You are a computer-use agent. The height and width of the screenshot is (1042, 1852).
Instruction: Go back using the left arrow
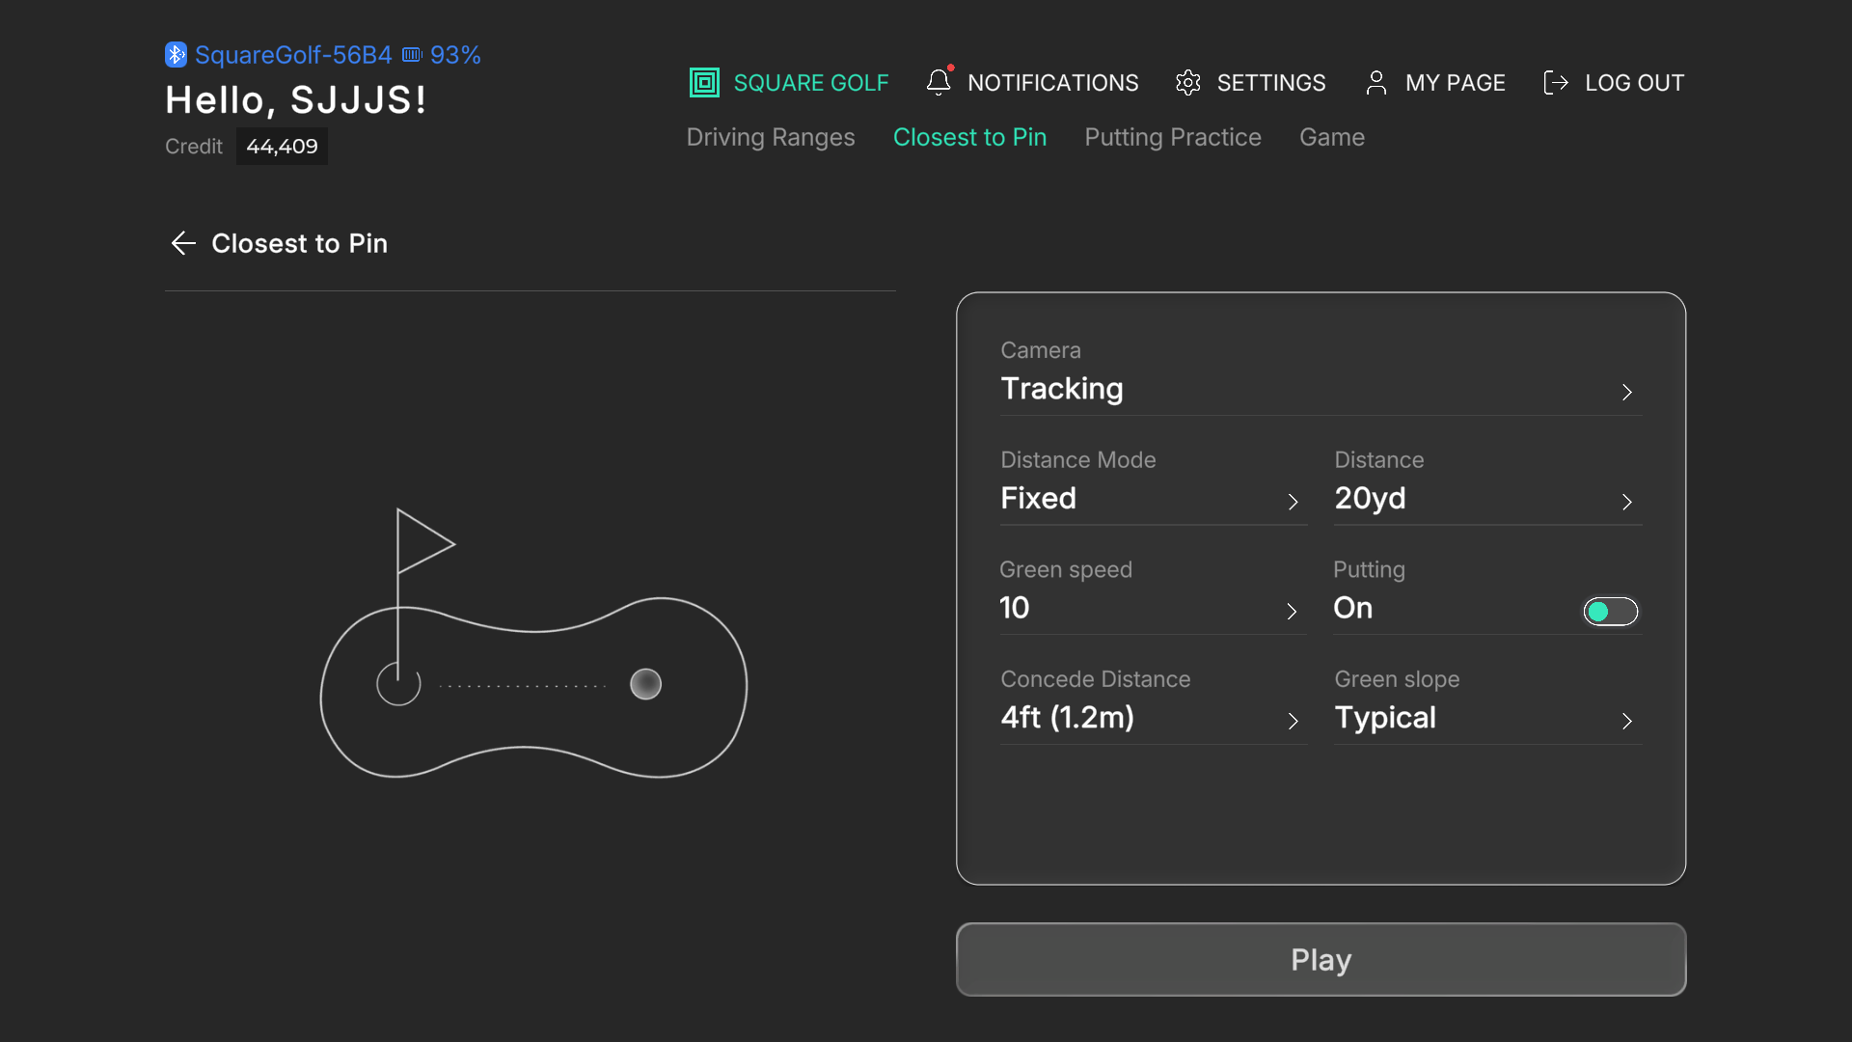pos(183,243)
